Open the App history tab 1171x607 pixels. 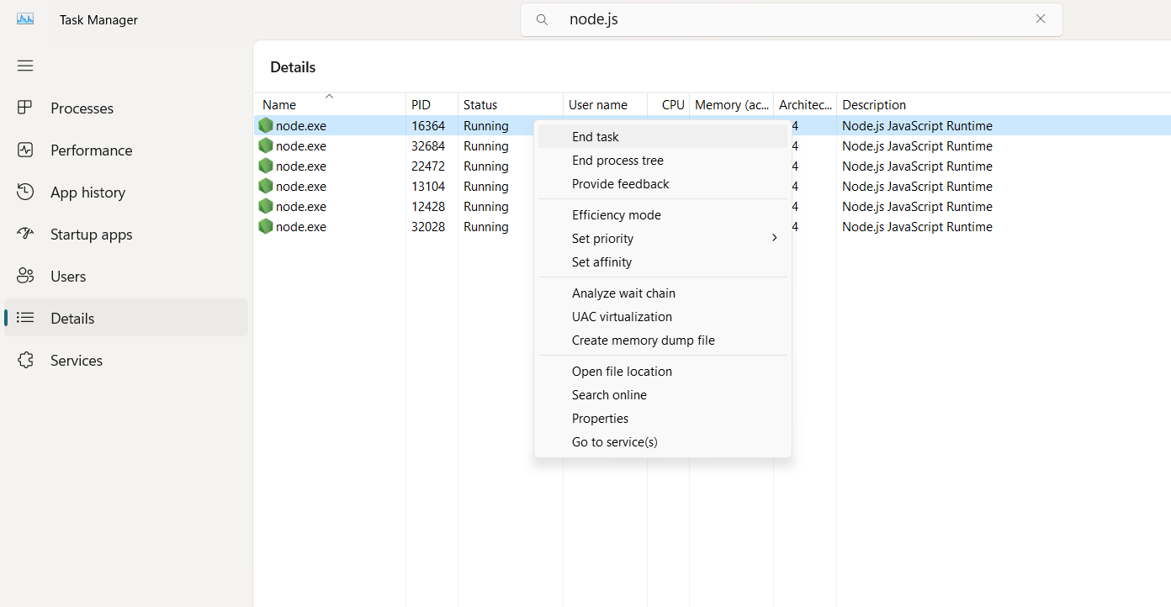coord(126,192)
